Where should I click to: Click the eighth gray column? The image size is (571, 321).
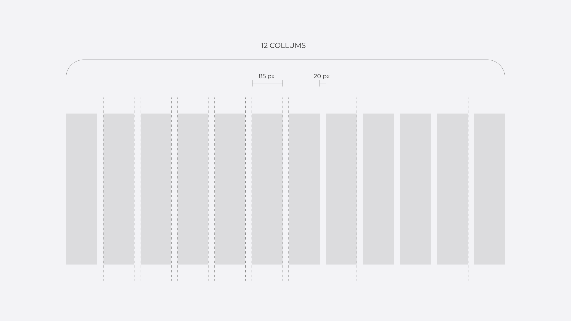(341, 189)
